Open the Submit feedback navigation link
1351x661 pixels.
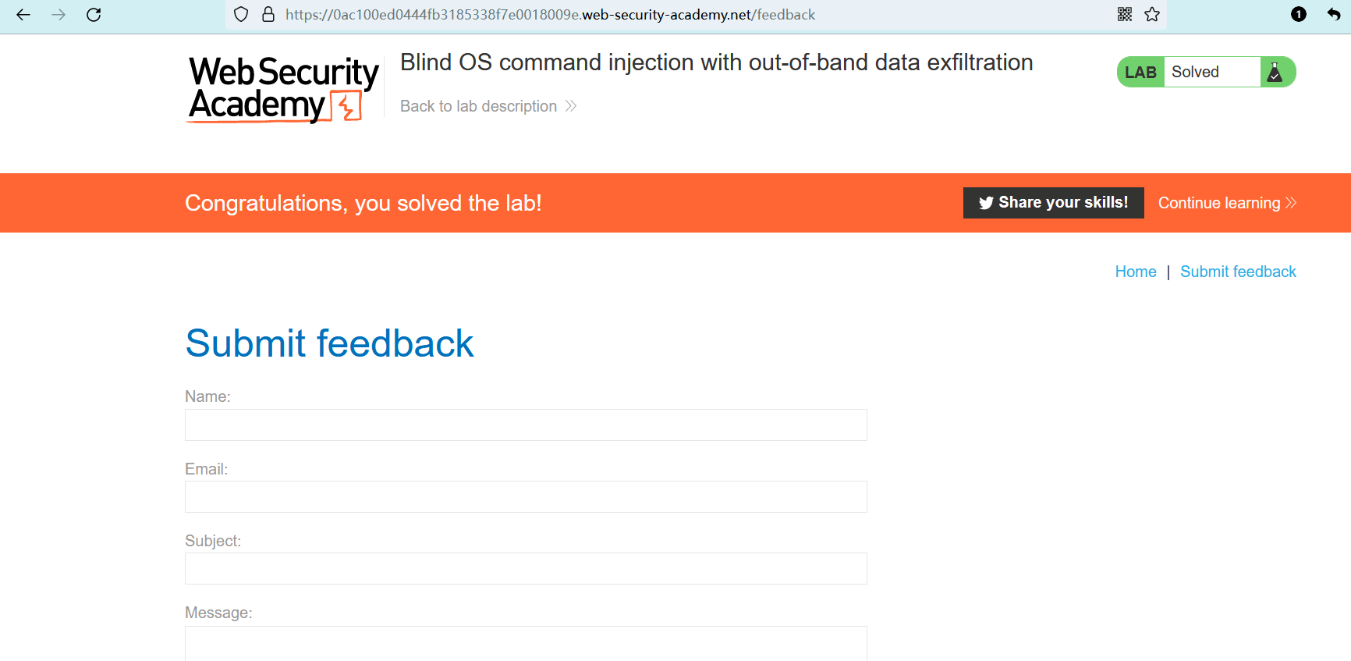point(1238,272)
